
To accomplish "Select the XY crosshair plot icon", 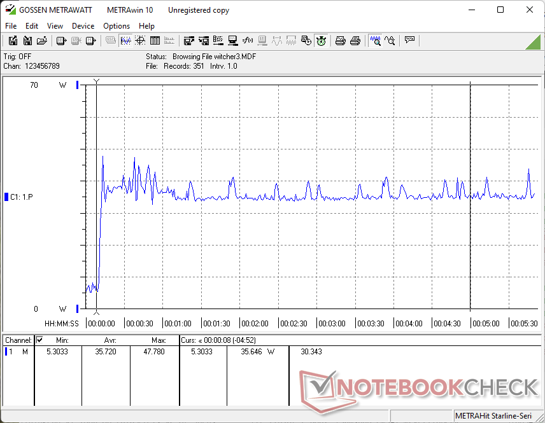I will pos(140,41).
